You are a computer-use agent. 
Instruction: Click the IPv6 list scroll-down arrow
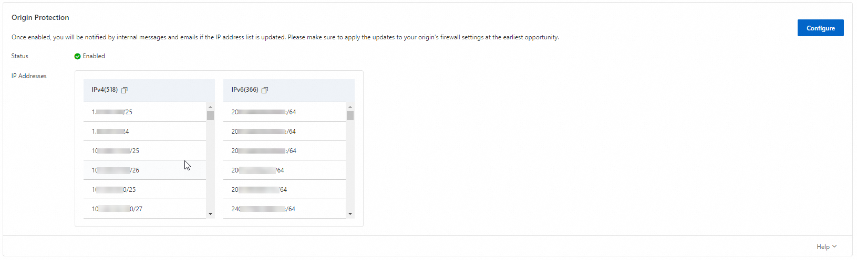(x=350, y=214)
